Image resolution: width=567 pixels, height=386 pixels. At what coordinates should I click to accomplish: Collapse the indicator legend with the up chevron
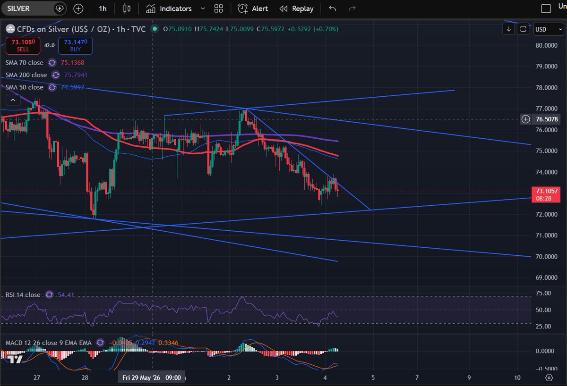click(13, 100)
